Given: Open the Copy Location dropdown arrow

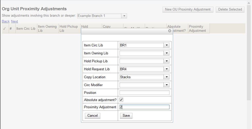Looking at the screenshot, I should coord(167,77).
